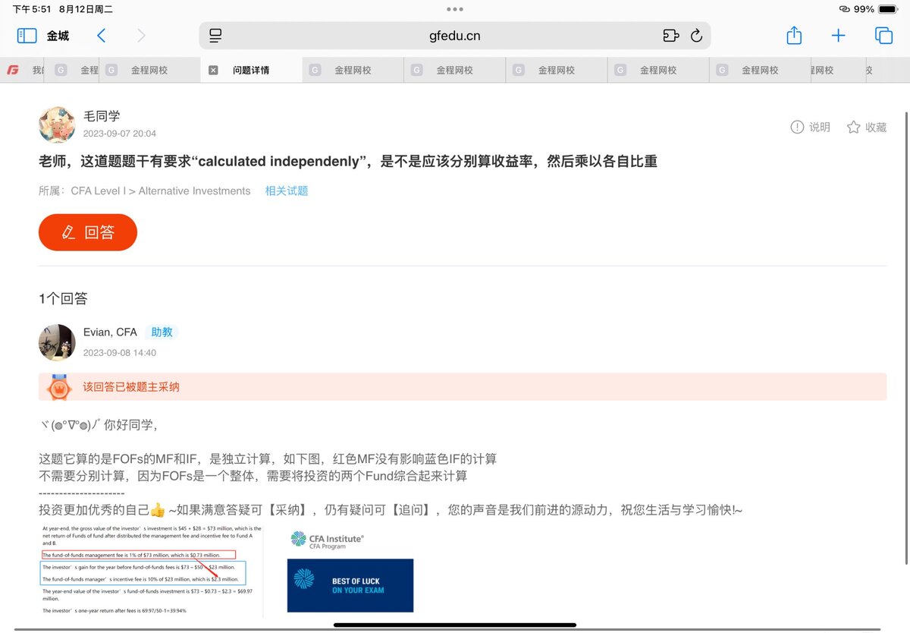Open the Share sheet
This screenshot has width=910, height=633.
(794, 35)
